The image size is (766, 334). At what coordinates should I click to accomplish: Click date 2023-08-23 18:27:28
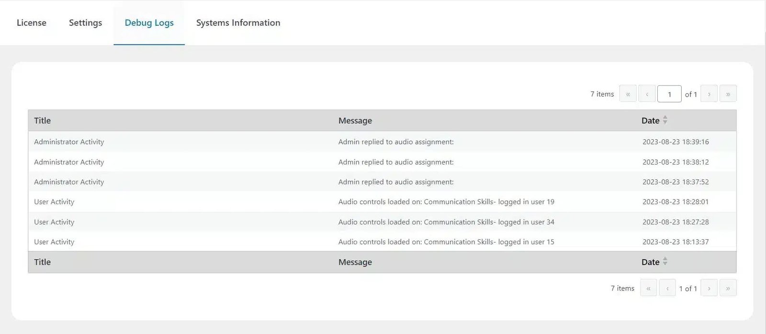[x=676, y=222]
